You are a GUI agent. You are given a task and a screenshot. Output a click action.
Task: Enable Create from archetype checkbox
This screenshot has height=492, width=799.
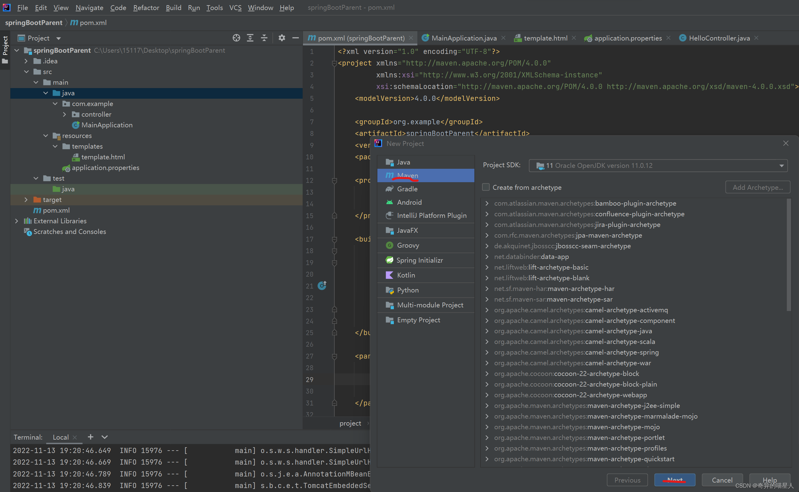pos(486,187)
